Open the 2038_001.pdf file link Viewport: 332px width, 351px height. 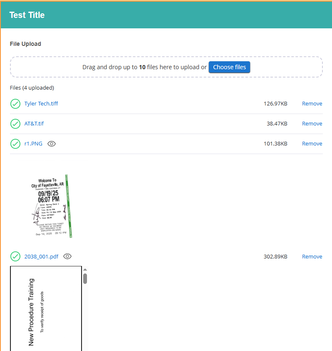point(41,257)
